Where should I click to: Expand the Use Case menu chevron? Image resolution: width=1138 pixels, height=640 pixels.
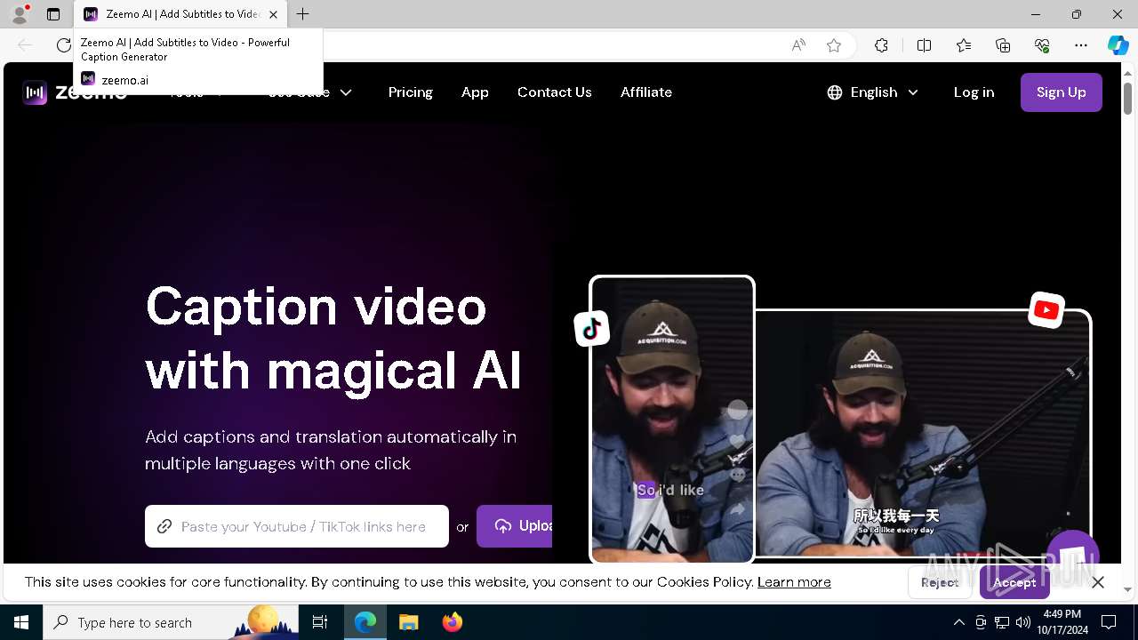click(346, 92)
